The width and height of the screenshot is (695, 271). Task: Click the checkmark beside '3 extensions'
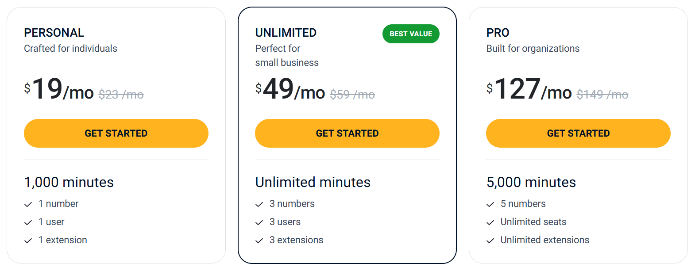pyautogui.click(x=259, y=240)
